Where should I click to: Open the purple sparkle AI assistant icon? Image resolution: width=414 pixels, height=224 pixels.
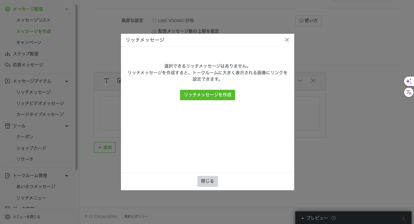(x=409, y=81)
